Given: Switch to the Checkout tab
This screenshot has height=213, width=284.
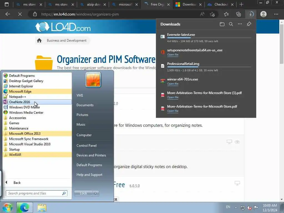Looking at the screenshot, I should (x=220, y=4).
